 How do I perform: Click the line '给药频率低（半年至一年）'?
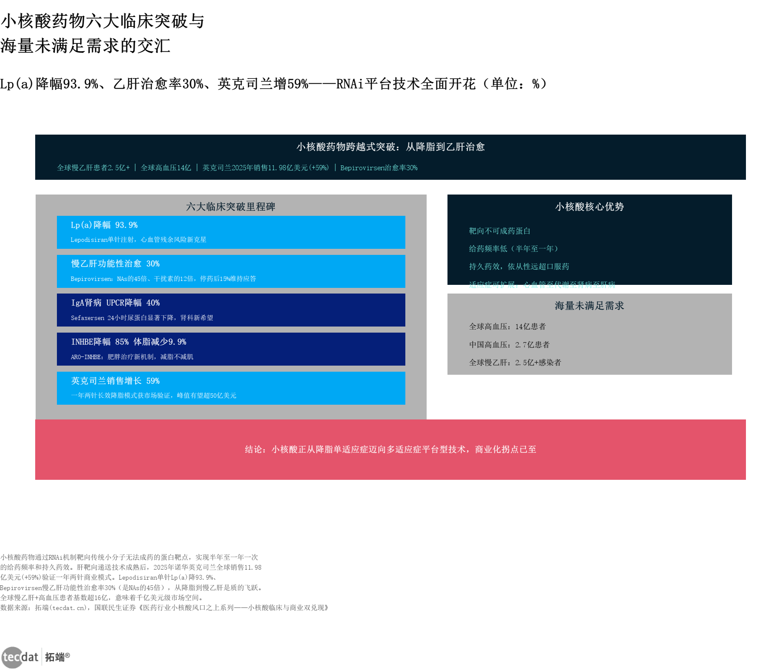point(514,249)
